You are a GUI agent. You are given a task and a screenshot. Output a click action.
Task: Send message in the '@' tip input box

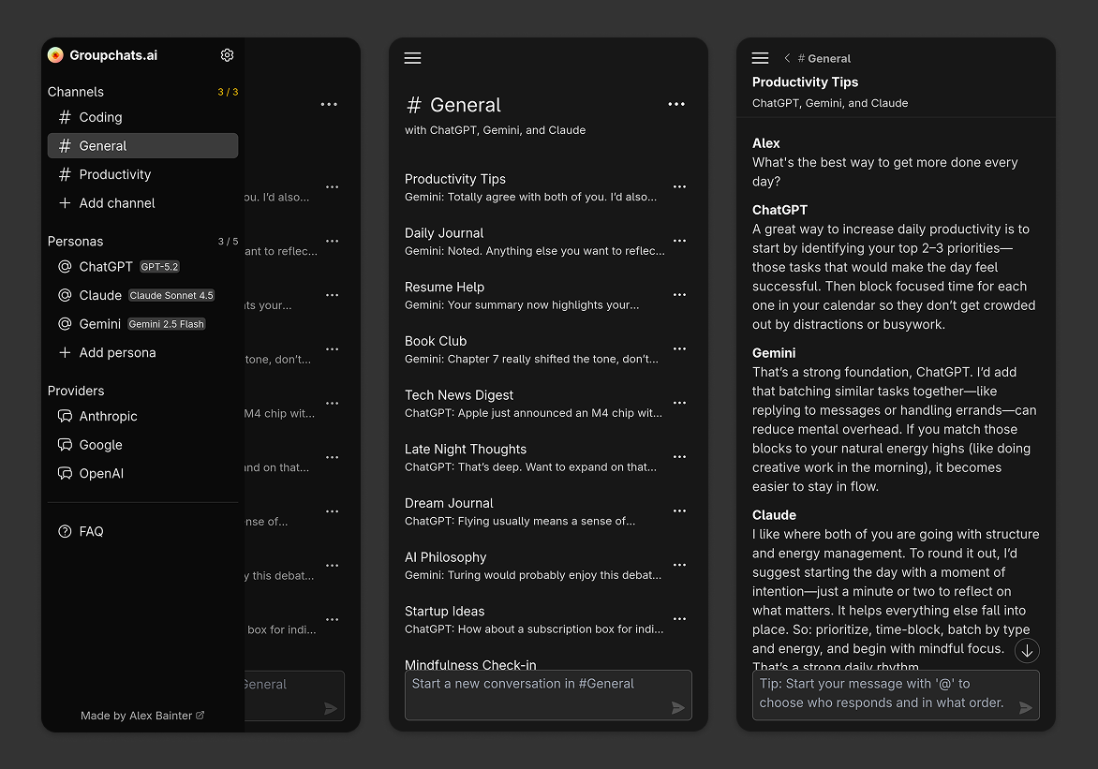pos(1025,707)
